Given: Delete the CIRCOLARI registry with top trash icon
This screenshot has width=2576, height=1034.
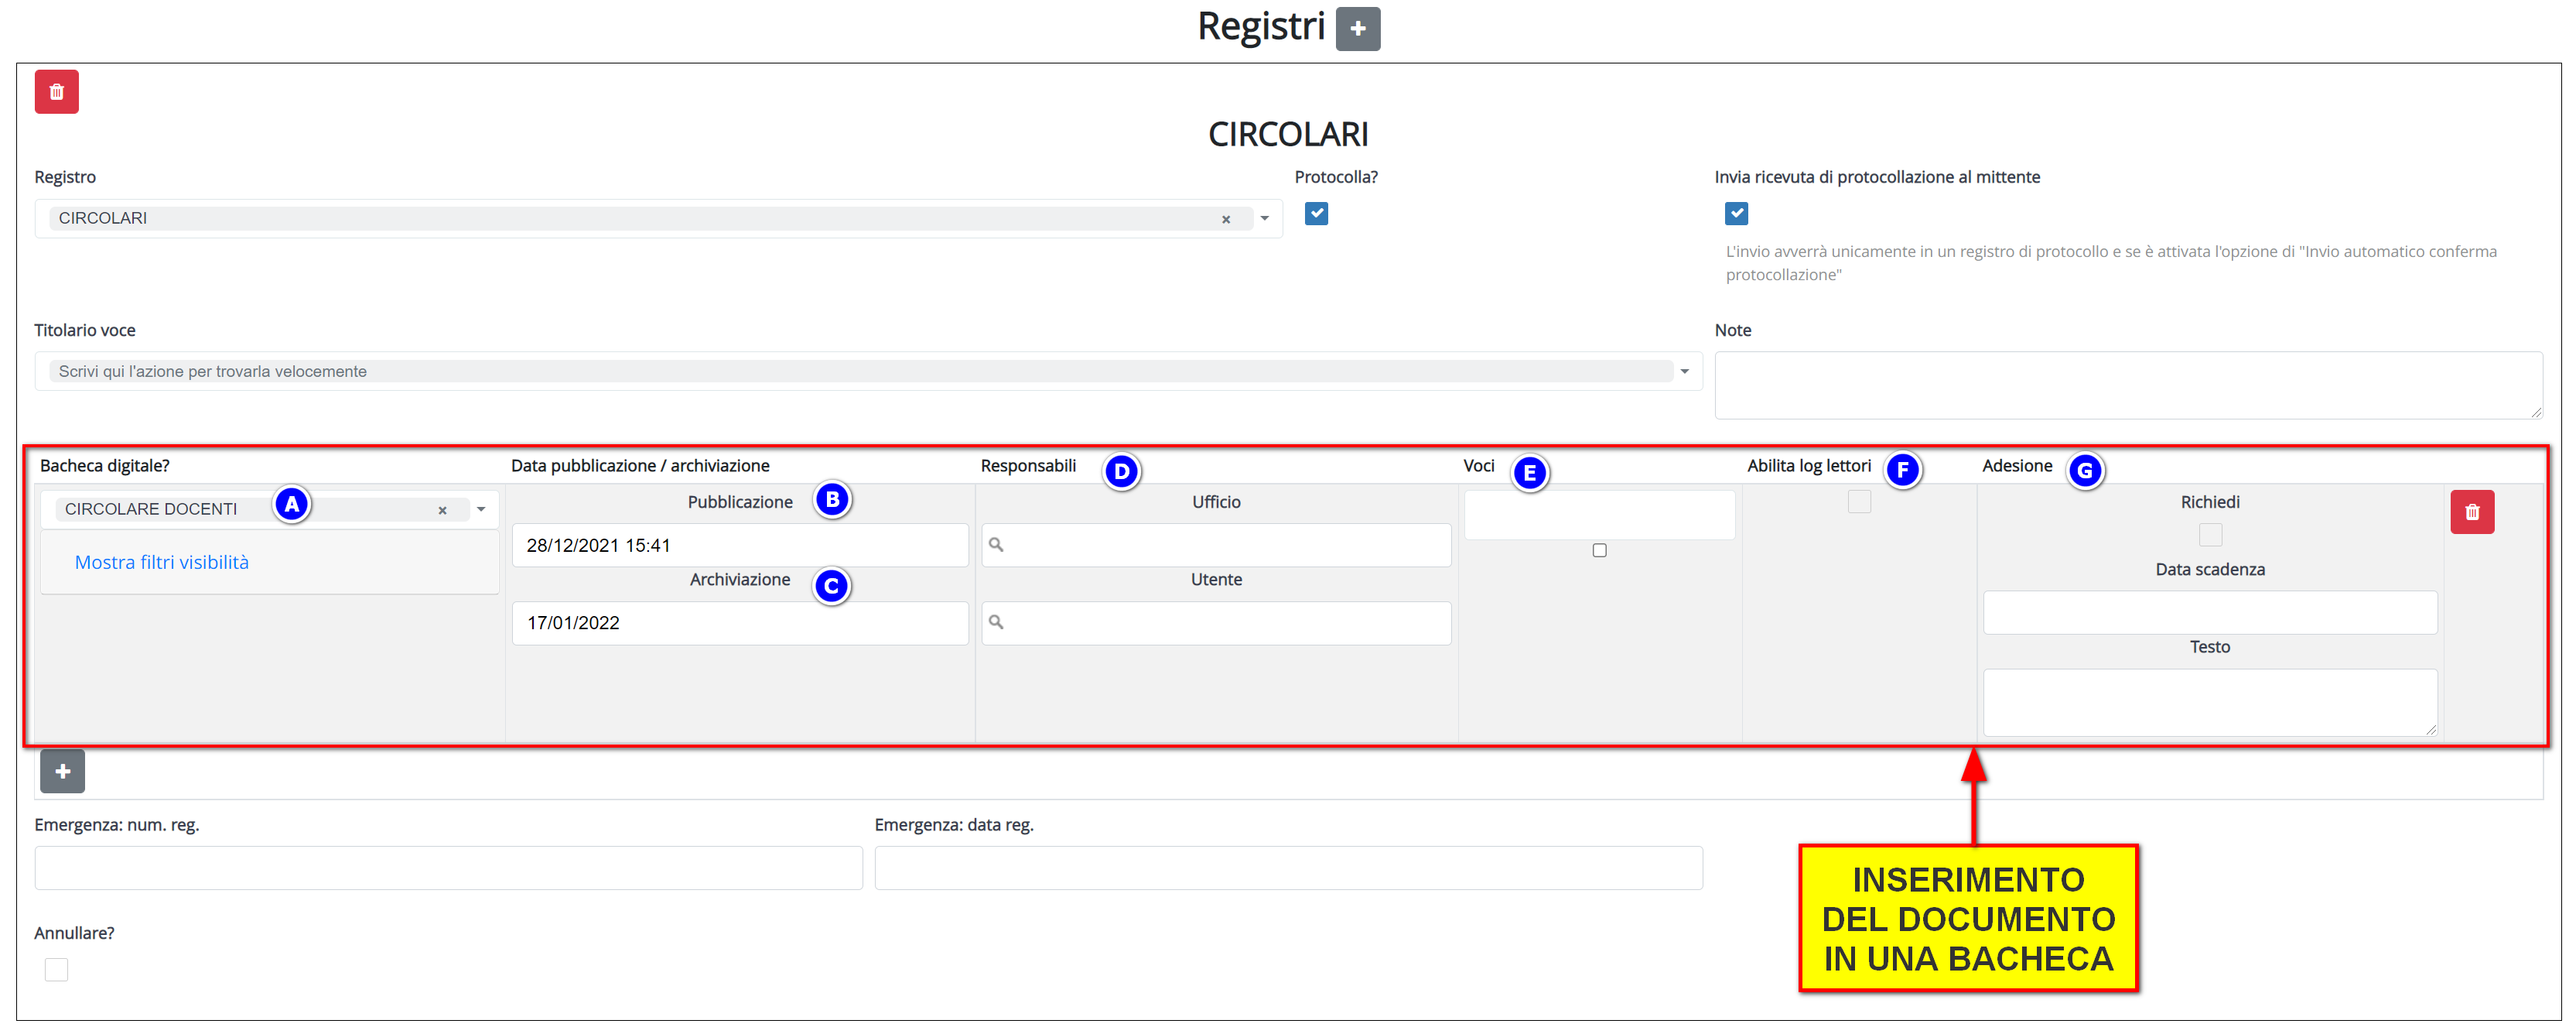Looking at the screenshot, I should tap(57, 91).
